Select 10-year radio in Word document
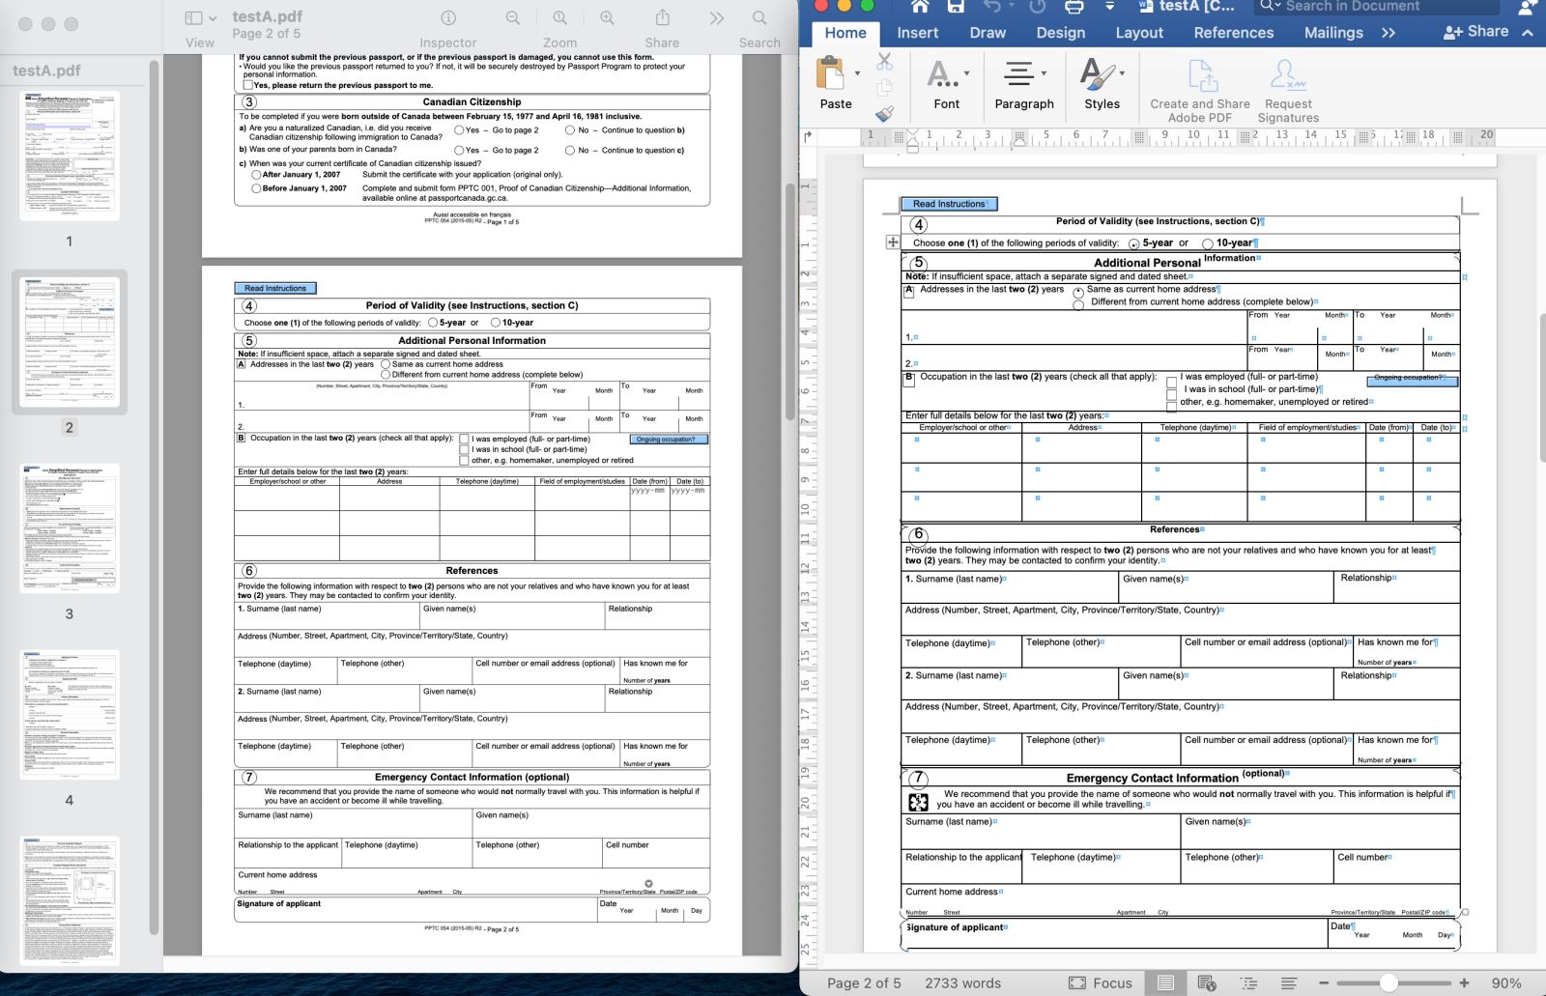 tap(1207, 243)
